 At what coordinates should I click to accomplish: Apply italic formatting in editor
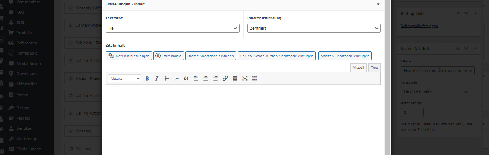[157, 78]
